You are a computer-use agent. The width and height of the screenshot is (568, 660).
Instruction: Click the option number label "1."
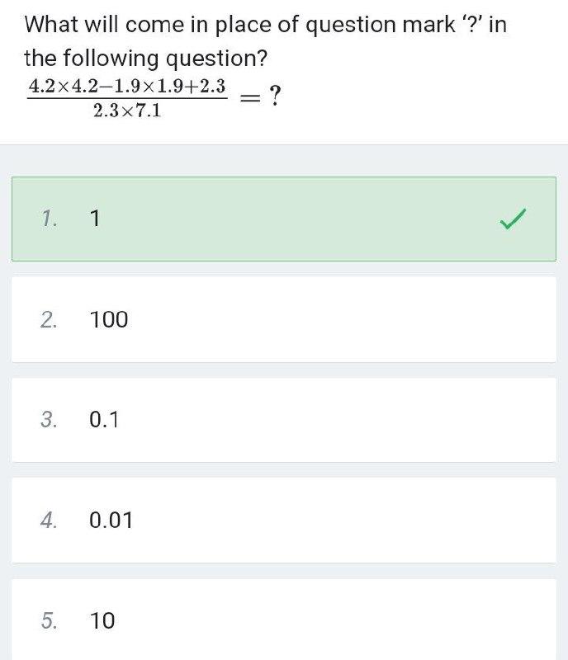click(x=49, y=219)
